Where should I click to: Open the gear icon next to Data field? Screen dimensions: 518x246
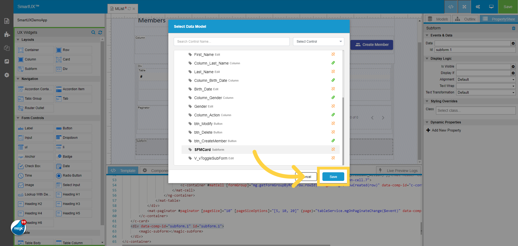click(x=513, y=43)
